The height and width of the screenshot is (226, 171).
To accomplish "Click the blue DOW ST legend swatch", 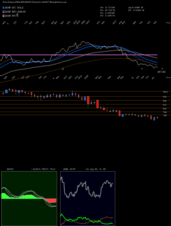I will click(3, 8).
